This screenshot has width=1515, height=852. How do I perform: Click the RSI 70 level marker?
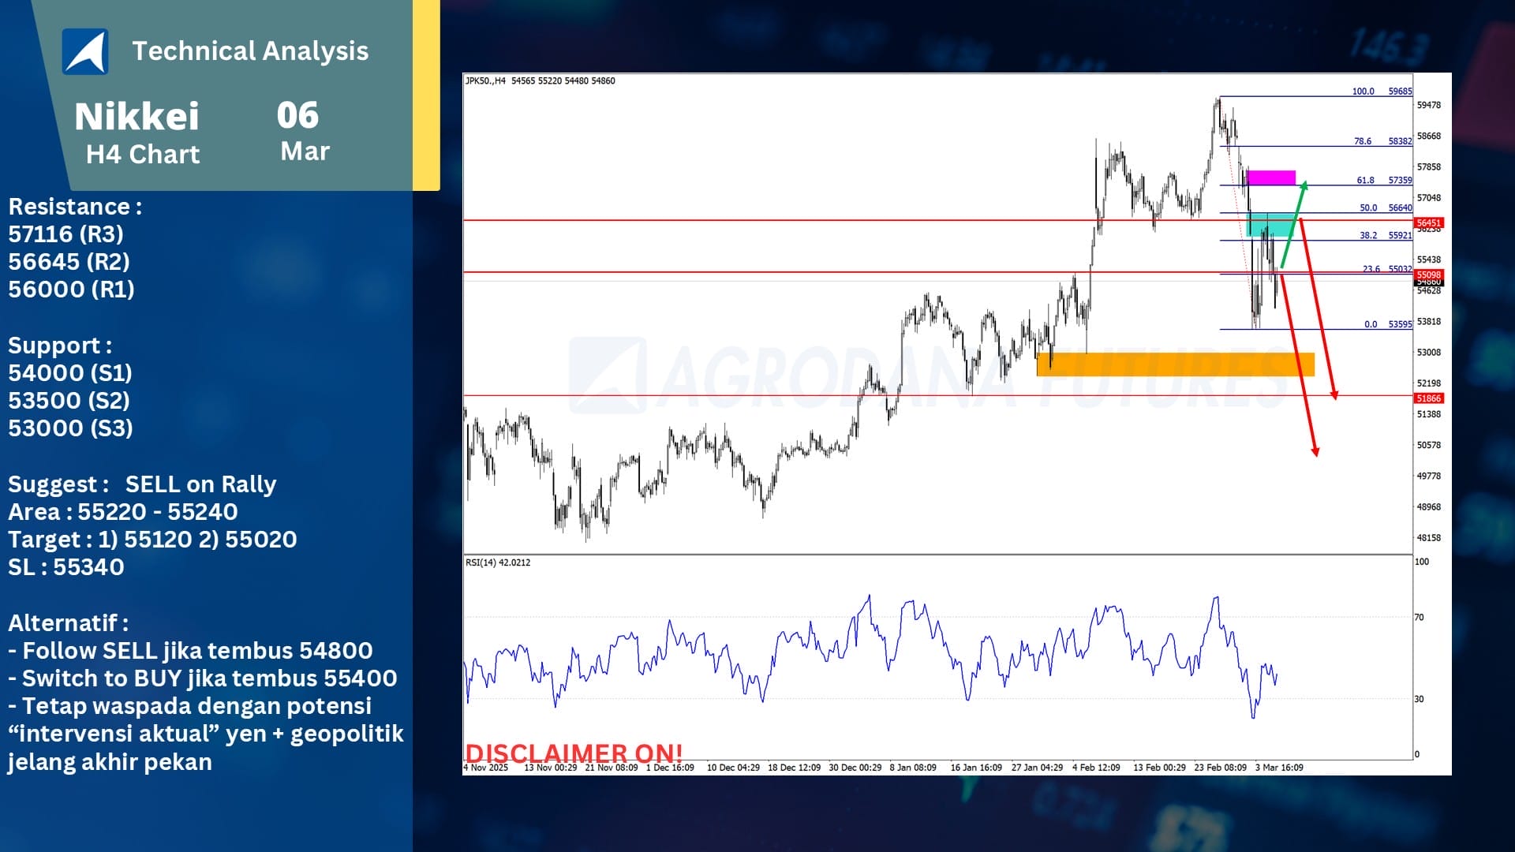1419,618
